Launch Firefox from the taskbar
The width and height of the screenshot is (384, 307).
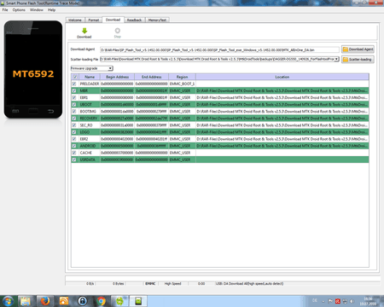45,301
